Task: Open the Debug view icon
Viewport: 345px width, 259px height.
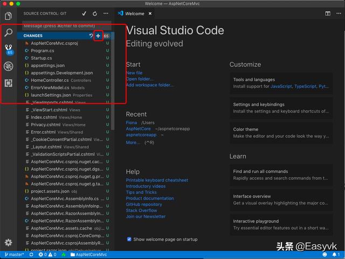Action: (9, 66)
